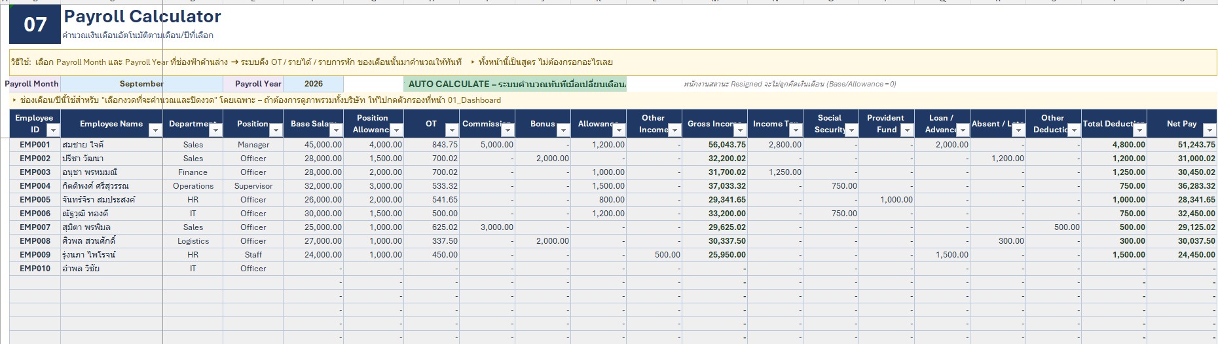Select the Operations department cell for EMP004
Viewport: 1218px width, 344px height.
pyautogui.click(x=193, y=186)
